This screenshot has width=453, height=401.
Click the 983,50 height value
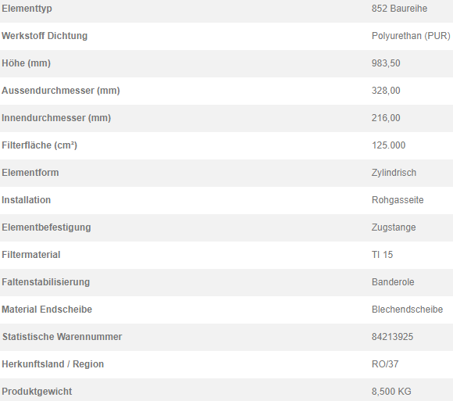pos(386,63)
